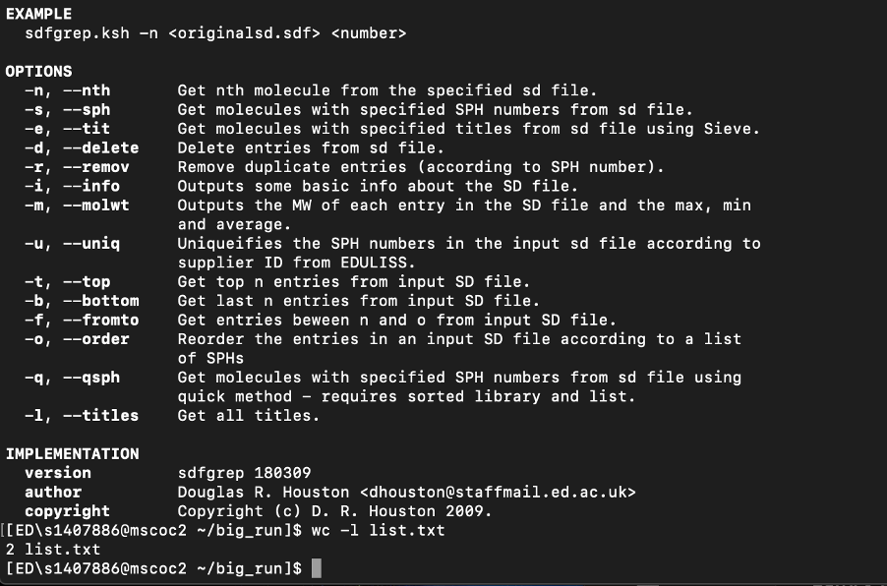Click the EXAMPLE section heading
The image size is (887, 586).
(39, 14)
